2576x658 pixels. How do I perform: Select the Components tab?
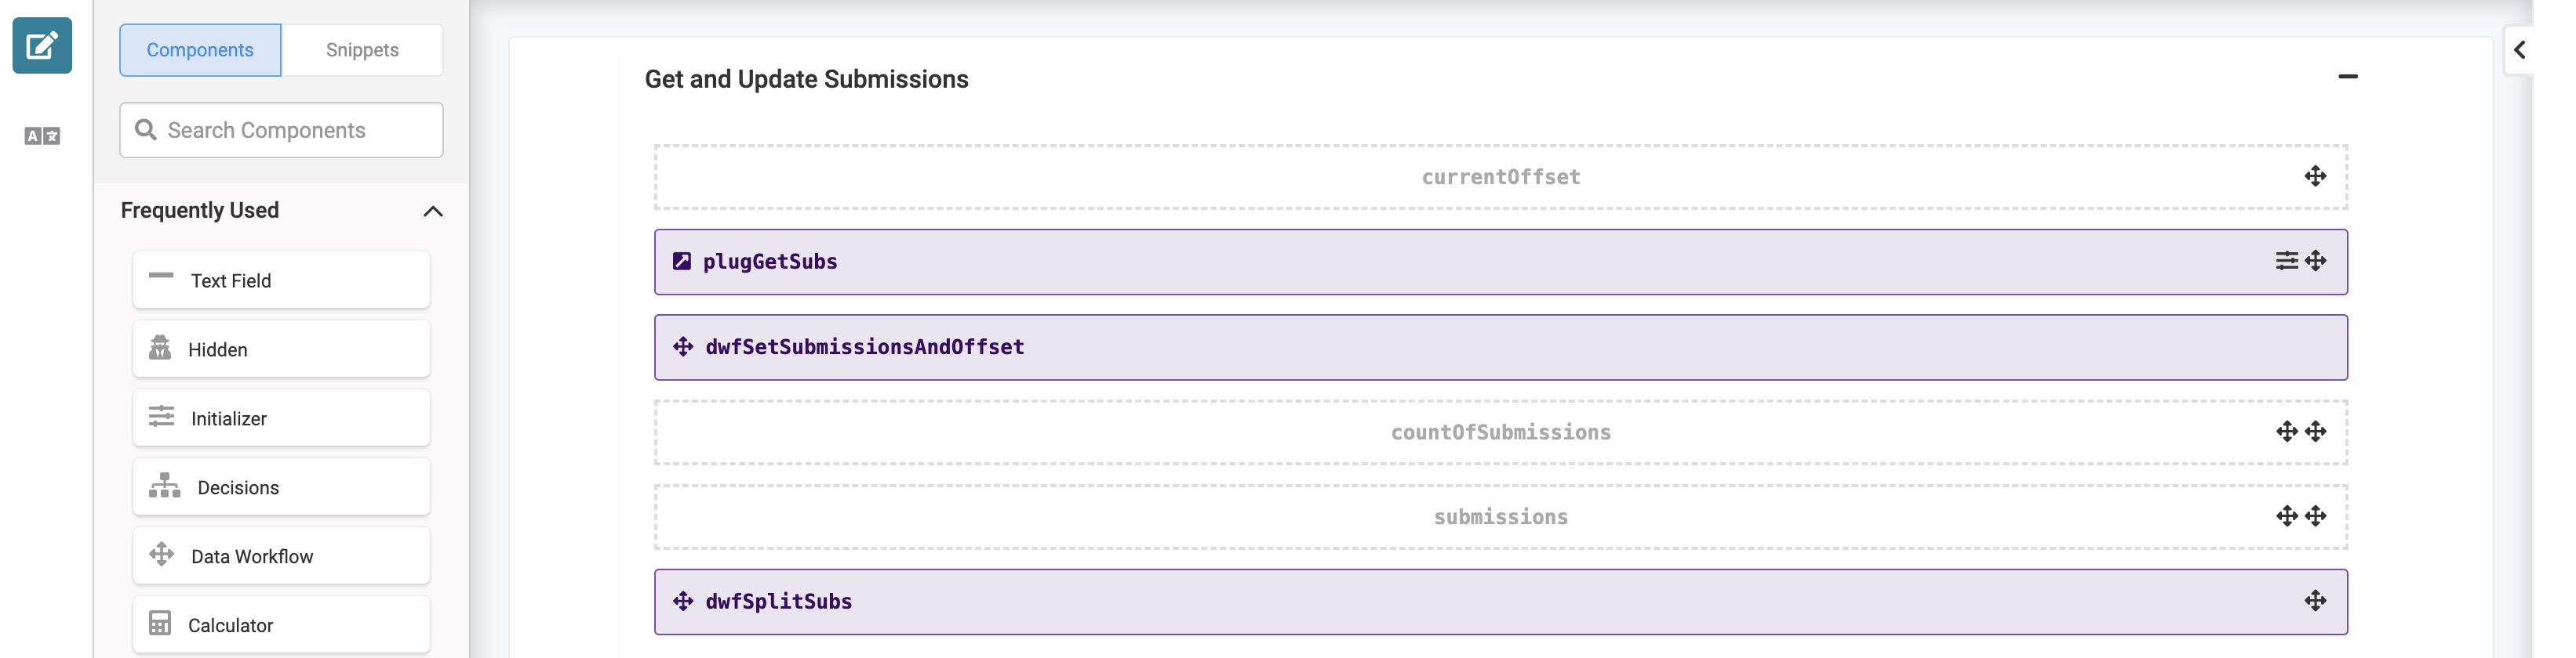pyautogui.click(x=200, y=50)
